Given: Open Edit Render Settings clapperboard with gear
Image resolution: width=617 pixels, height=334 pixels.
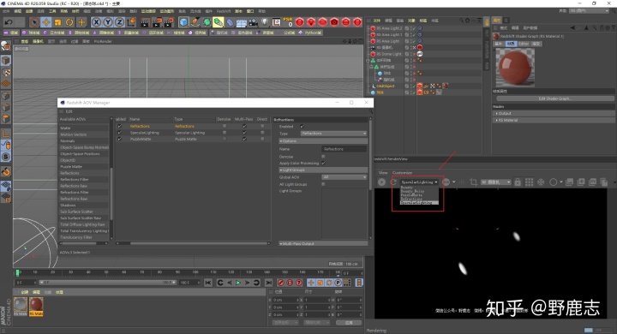Looking at the screenshot, I should coord(169,22).
